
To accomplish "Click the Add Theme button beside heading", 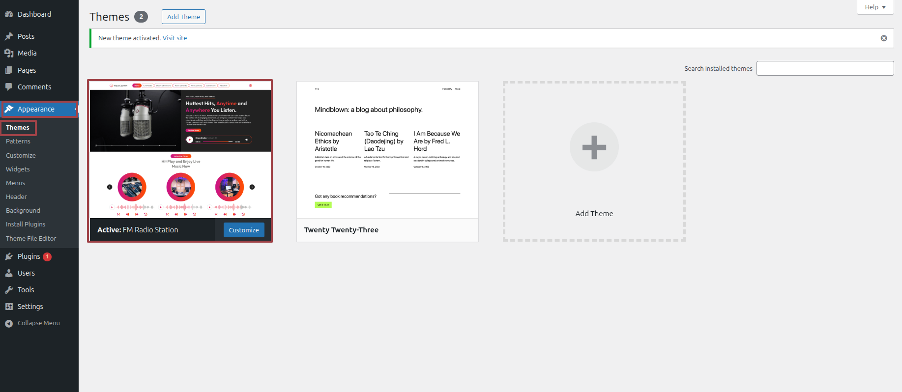I will click(x=183, y=17).
